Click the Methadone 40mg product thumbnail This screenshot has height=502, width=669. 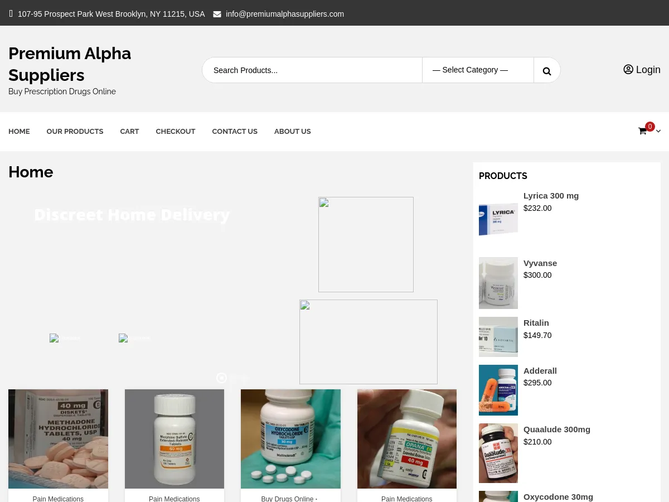click(58, 438)
